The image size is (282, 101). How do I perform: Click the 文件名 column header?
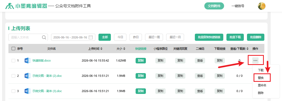pos(51,49)
